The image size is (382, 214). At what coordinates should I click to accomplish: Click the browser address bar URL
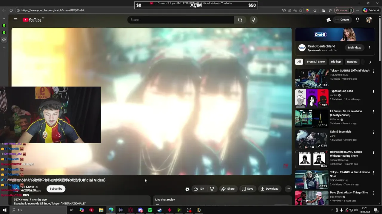click(53, 10)
